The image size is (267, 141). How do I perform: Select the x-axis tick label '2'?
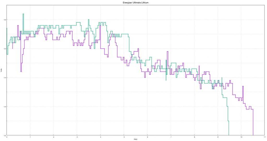tap(54, 137)
